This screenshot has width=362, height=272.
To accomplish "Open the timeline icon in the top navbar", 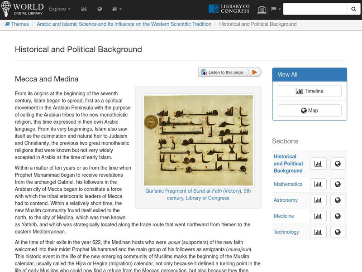I will tap(84, 9).
